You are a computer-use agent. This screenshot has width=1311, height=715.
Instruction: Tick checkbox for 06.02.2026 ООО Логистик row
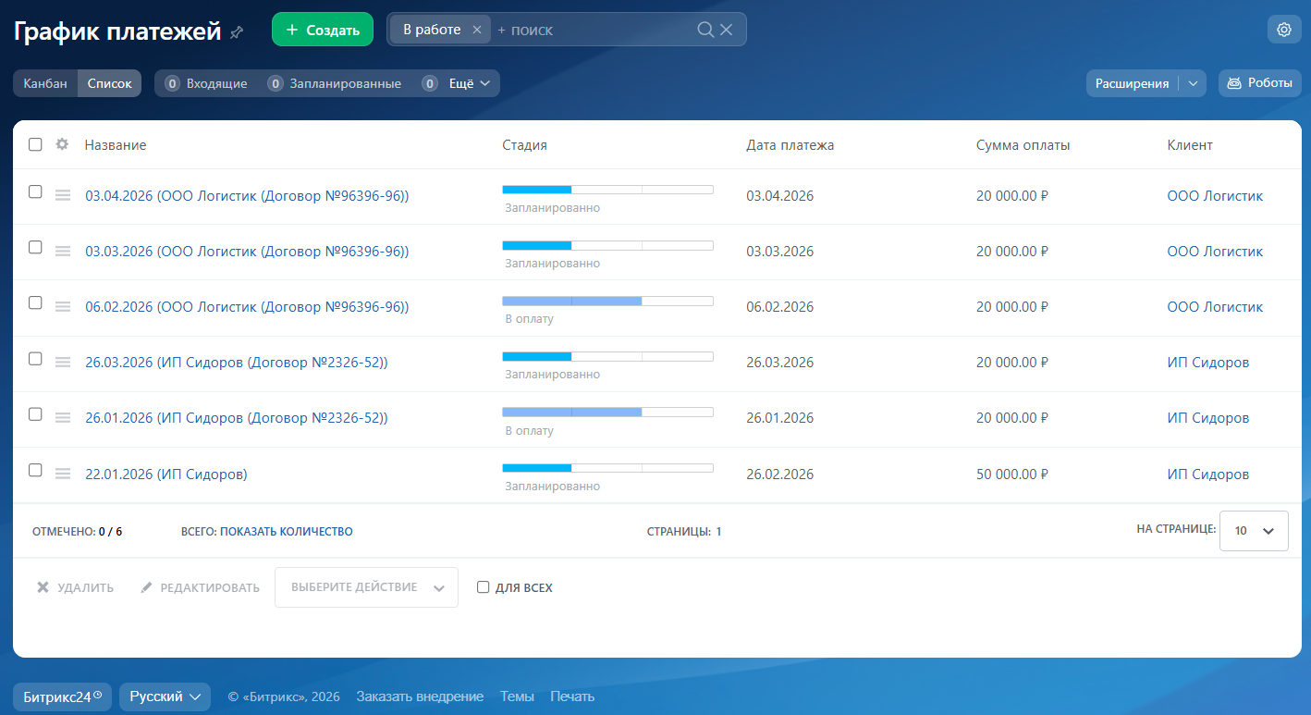click(35, 302)
